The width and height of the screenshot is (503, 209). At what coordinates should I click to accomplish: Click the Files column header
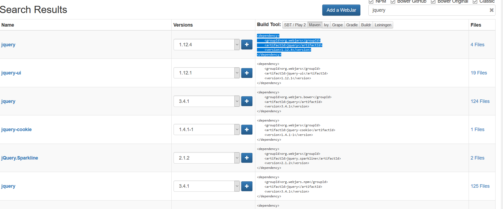click(x=476, y=25)
